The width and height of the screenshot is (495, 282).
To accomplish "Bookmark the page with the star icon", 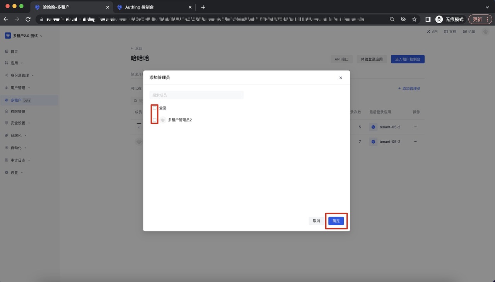I will point(414,19).
